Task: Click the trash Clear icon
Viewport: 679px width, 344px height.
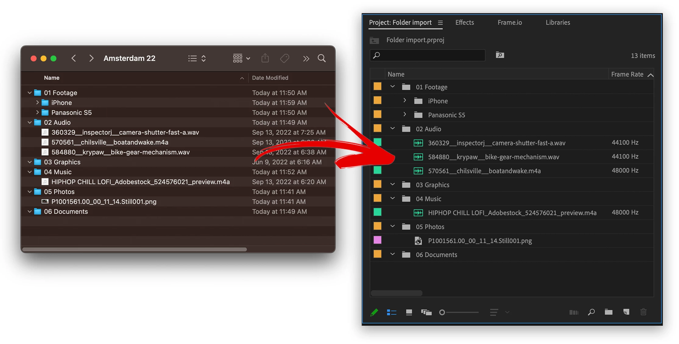Action: click(x=643, y=312)
